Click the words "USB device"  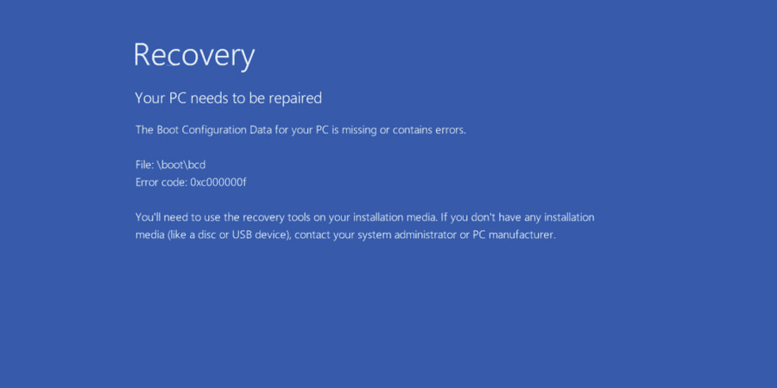252,235
